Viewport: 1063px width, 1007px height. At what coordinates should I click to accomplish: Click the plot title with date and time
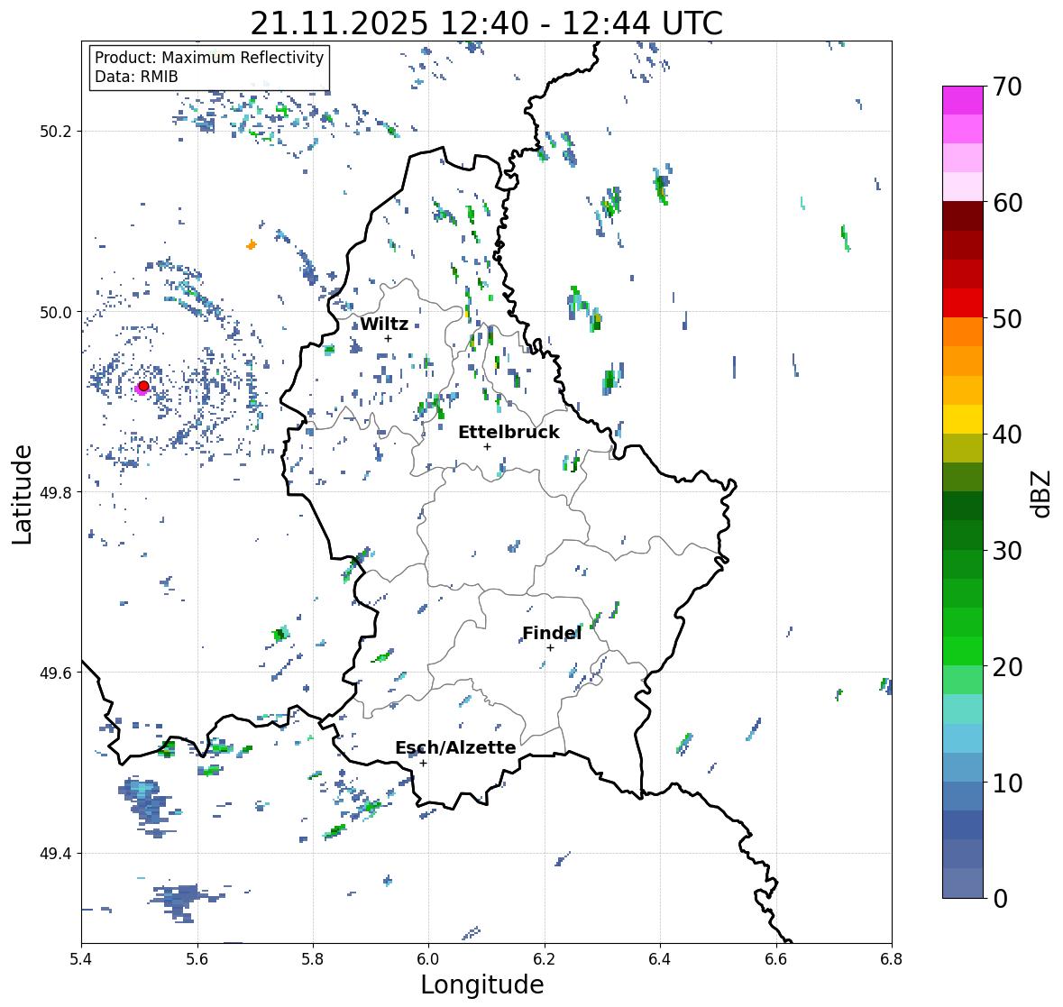pyautogui.click(x=487, y=23)
